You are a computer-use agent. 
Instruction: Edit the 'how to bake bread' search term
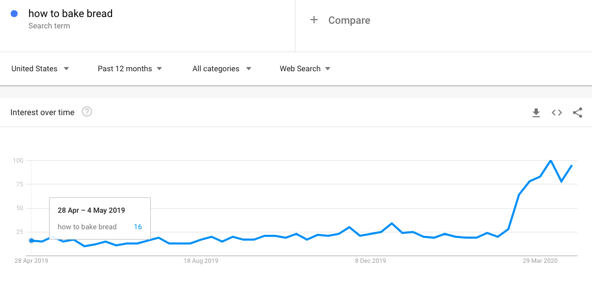pyautogui.click(x=71, y=13)
